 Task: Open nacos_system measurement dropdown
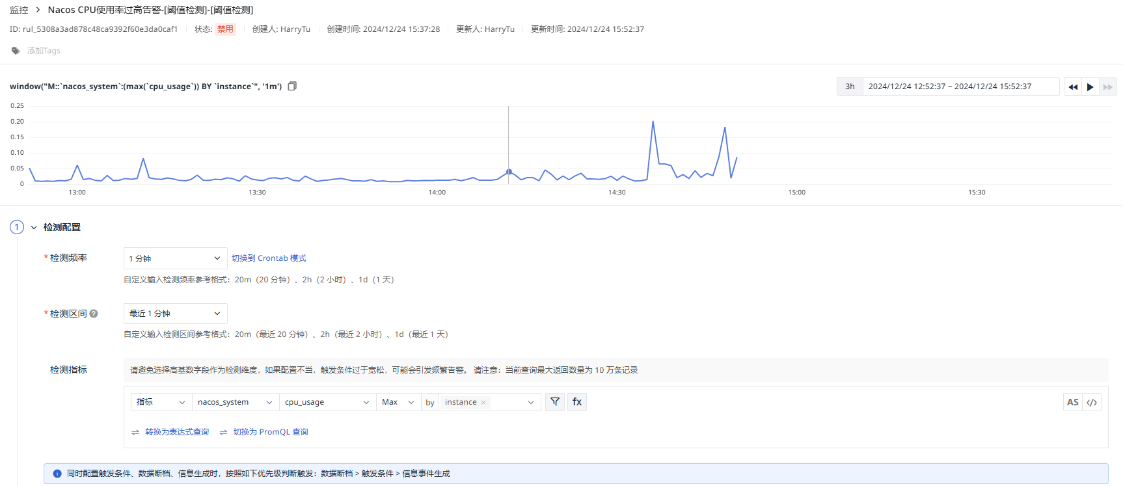236,402
